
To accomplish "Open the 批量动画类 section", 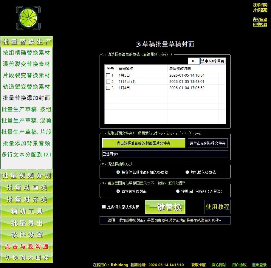I will pyautogui.click(x=27, y=188).
